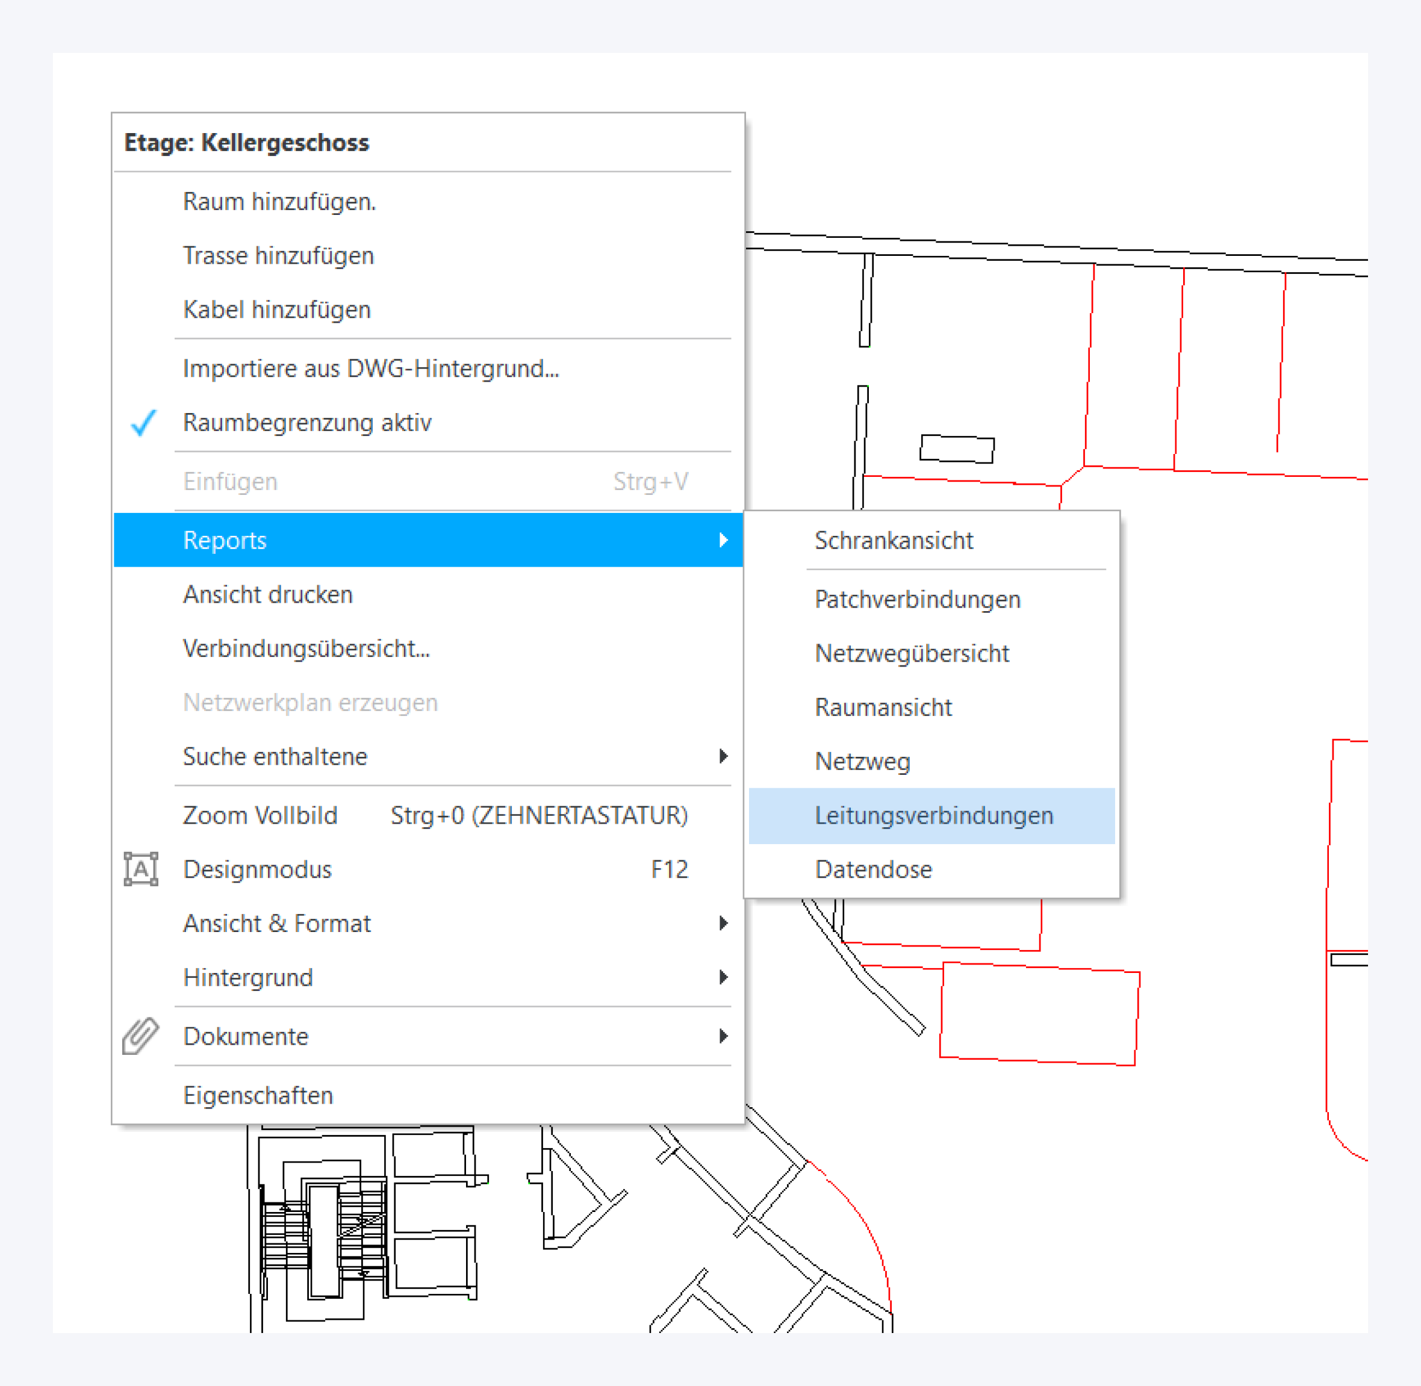Click the Designmodus frame icon
The width and height of the screenshot is (1421, 1386).
pyautogui.click(x=140, y=869)
